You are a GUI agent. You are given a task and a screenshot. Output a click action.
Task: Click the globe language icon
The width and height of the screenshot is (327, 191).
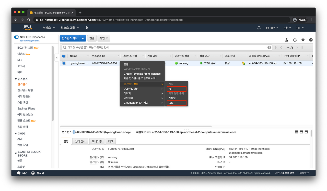33,173
